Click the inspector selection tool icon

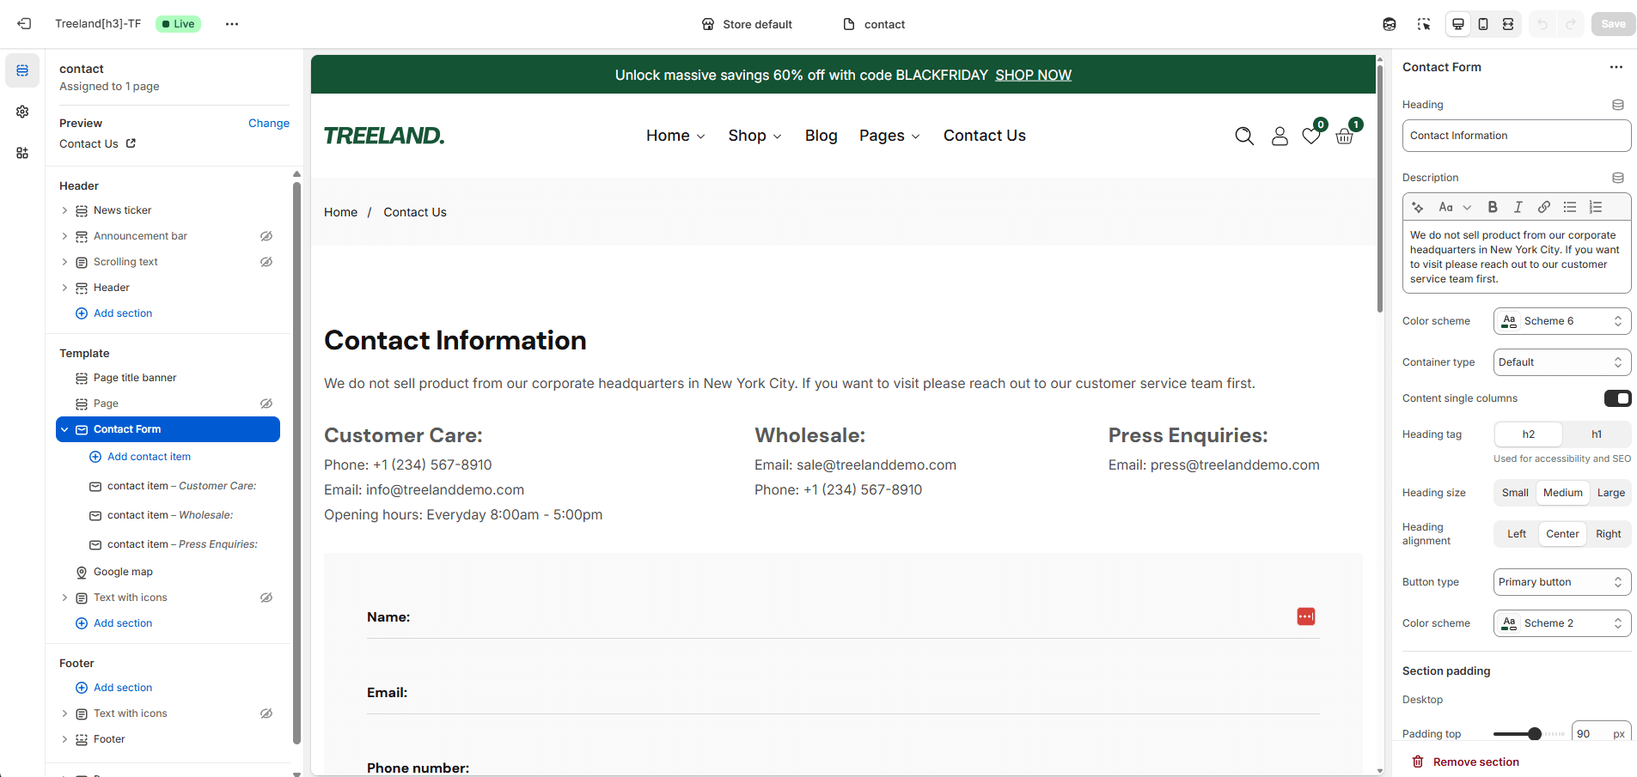(1424, 24)
